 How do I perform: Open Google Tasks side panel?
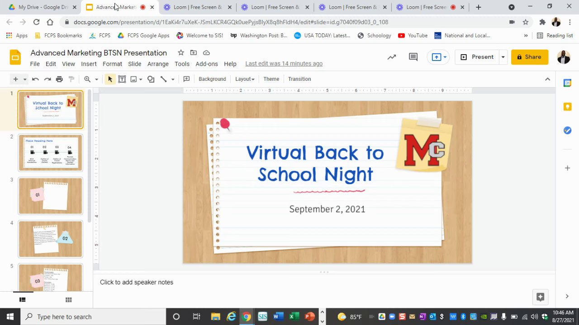567,130
